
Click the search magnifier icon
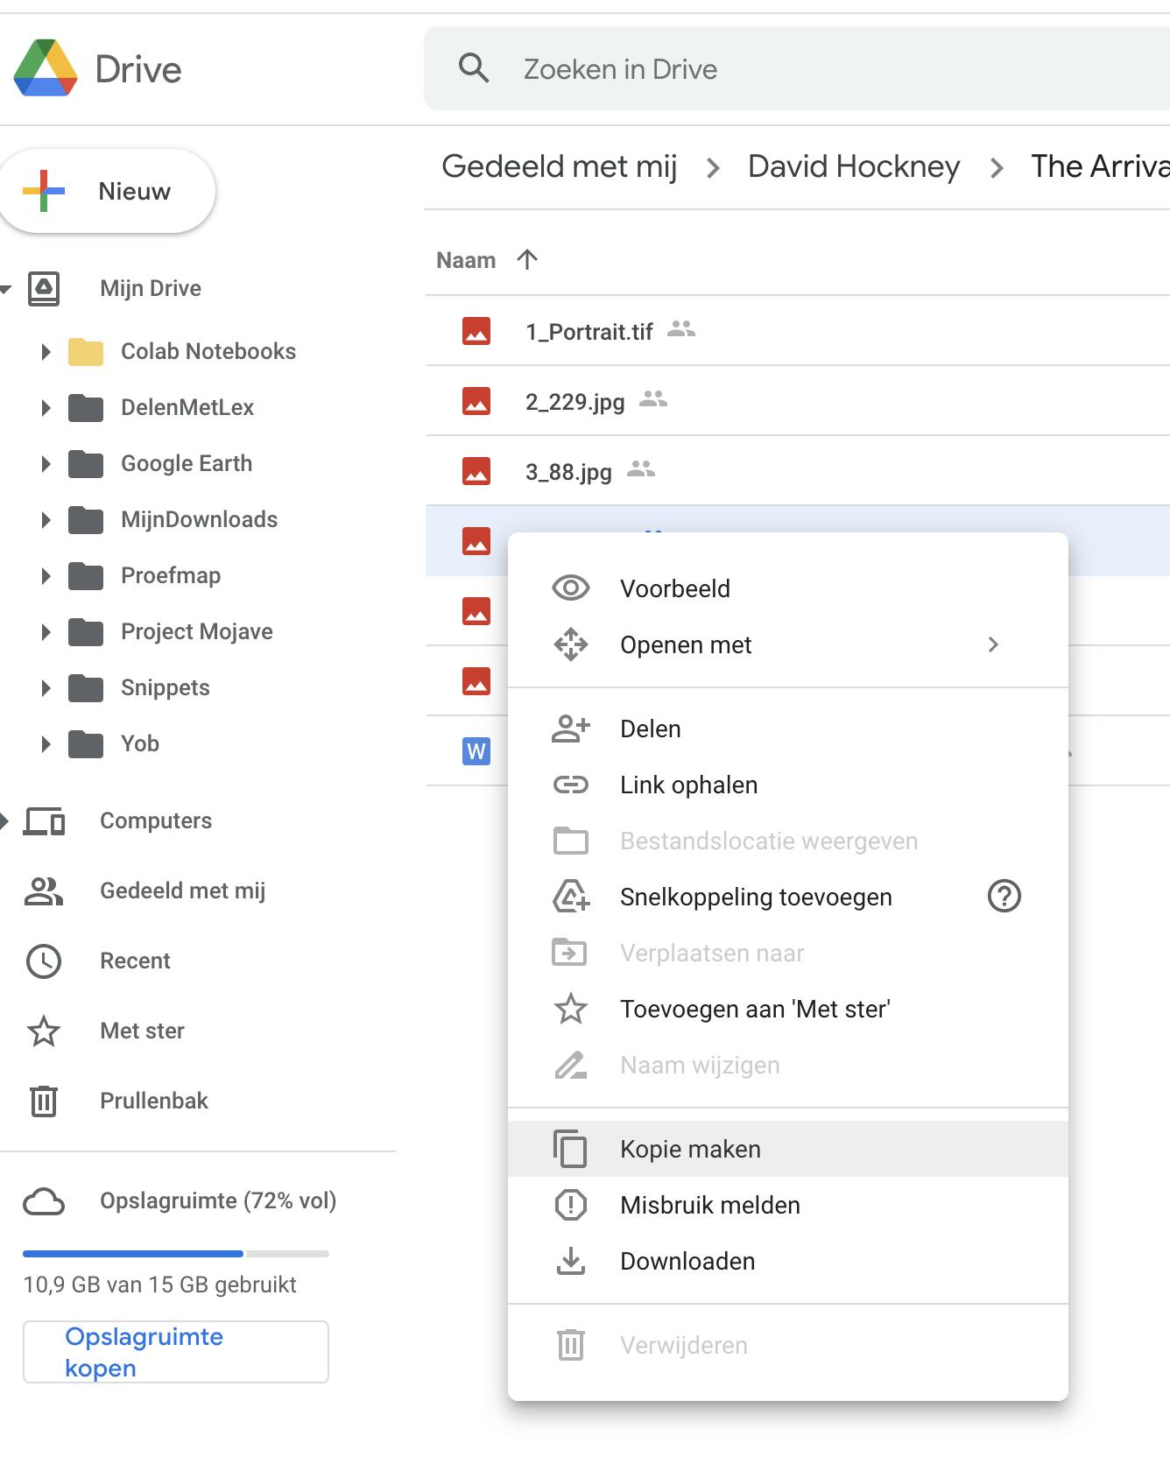(474, 67)
